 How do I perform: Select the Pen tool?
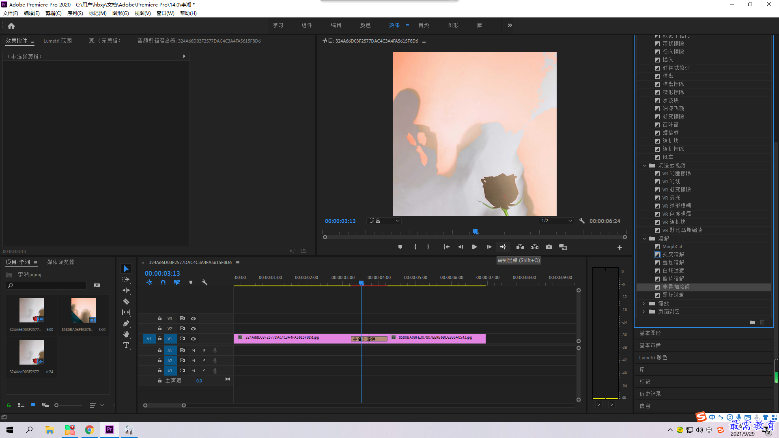pyautogui.click(x=126, y=323)
